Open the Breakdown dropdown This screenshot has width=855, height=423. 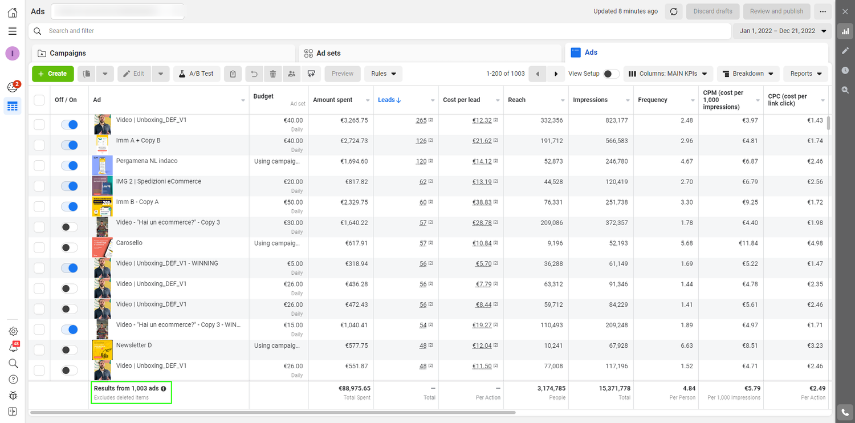pos(748,74)
